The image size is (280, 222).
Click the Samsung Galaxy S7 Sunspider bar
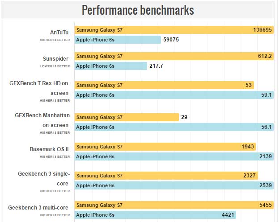tap(174, 56)
